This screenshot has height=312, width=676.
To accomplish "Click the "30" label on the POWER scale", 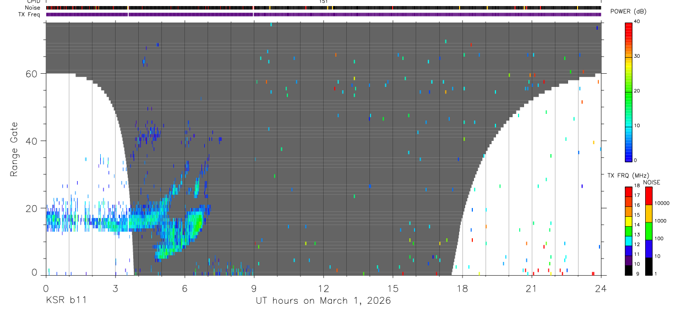I will pos(637,56).
